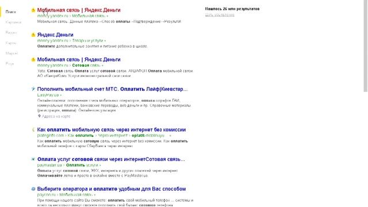
Task: Click the green EasyPay.ua address
Action: [x=48, y=95]
